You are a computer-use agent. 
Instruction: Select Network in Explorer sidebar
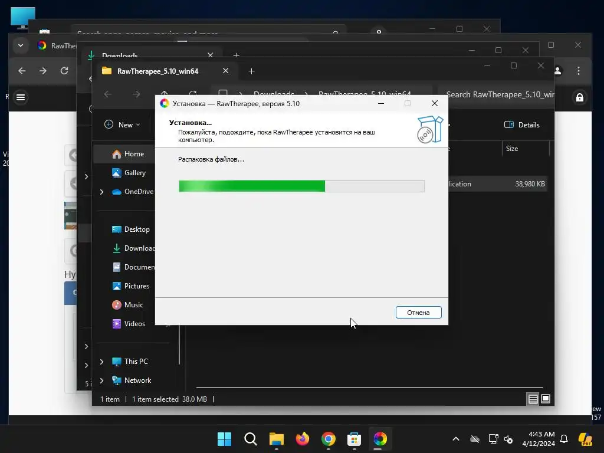[132, 380]
